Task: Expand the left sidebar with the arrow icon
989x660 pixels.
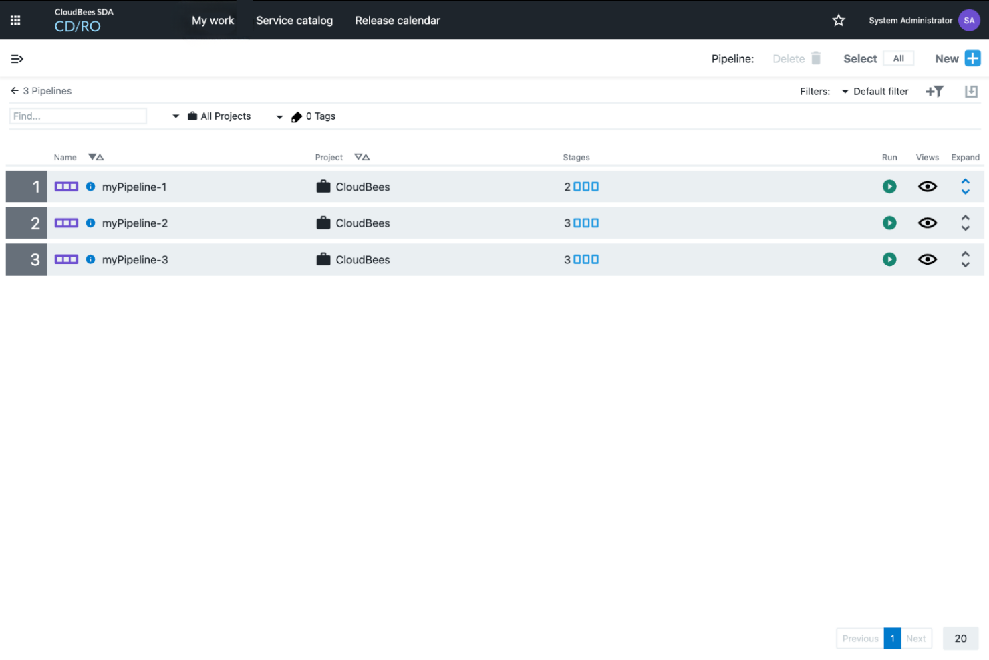Action: coord(17,59)
